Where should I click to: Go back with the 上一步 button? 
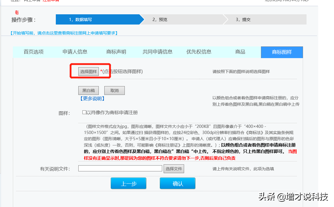pyautogui.click(x=129, y=184)
